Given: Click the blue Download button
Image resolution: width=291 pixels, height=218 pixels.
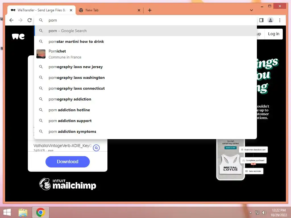Looking at the screenshot, I should pos(68,162).
